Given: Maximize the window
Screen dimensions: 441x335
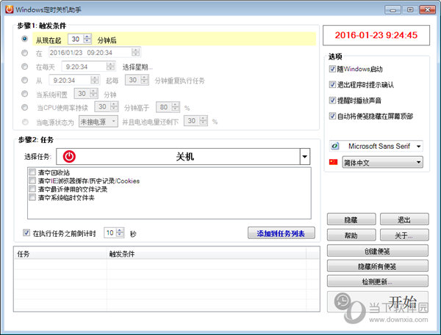Looking at the screenshot, I should tap(410, 10).
